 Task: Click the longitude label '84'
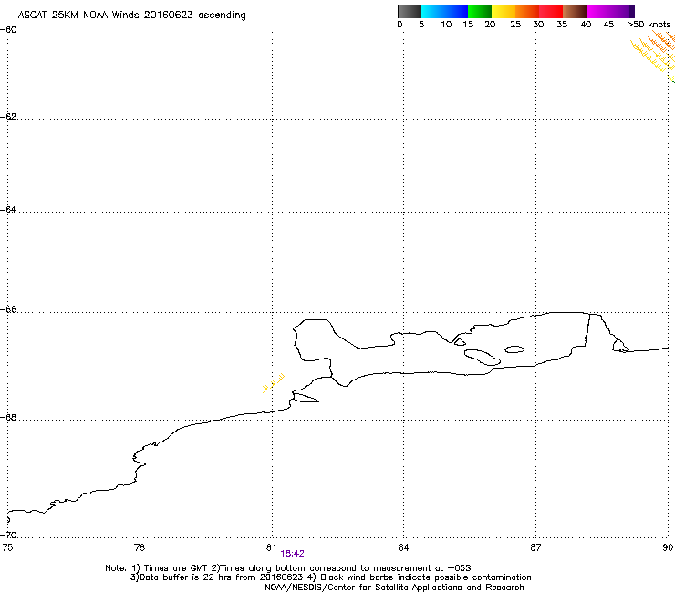click(403, 547)
